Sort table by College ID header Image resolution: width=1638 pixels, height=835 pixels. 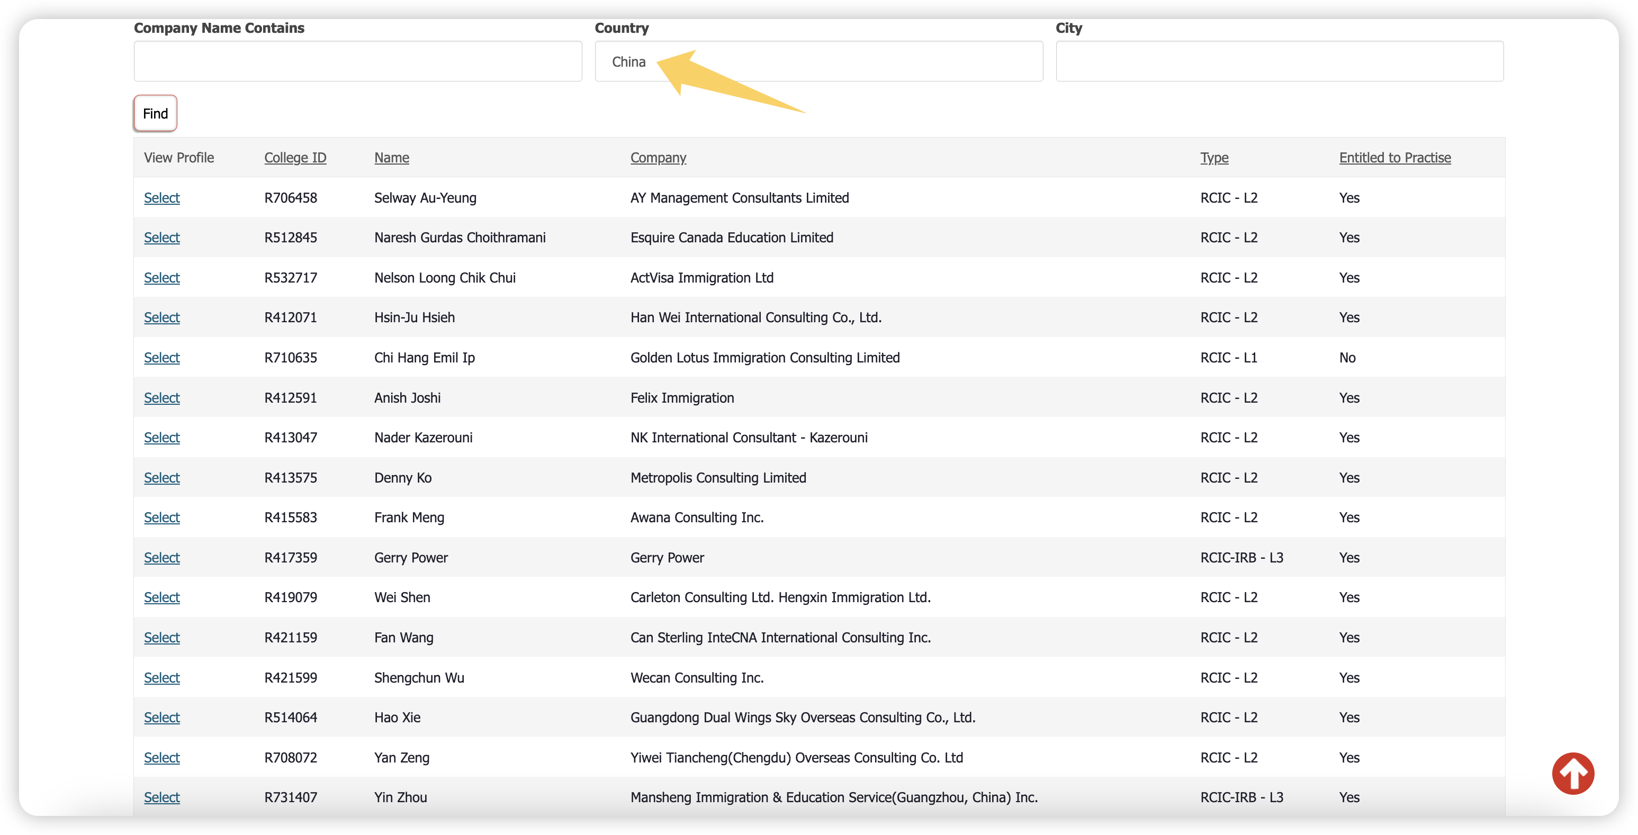295,158
